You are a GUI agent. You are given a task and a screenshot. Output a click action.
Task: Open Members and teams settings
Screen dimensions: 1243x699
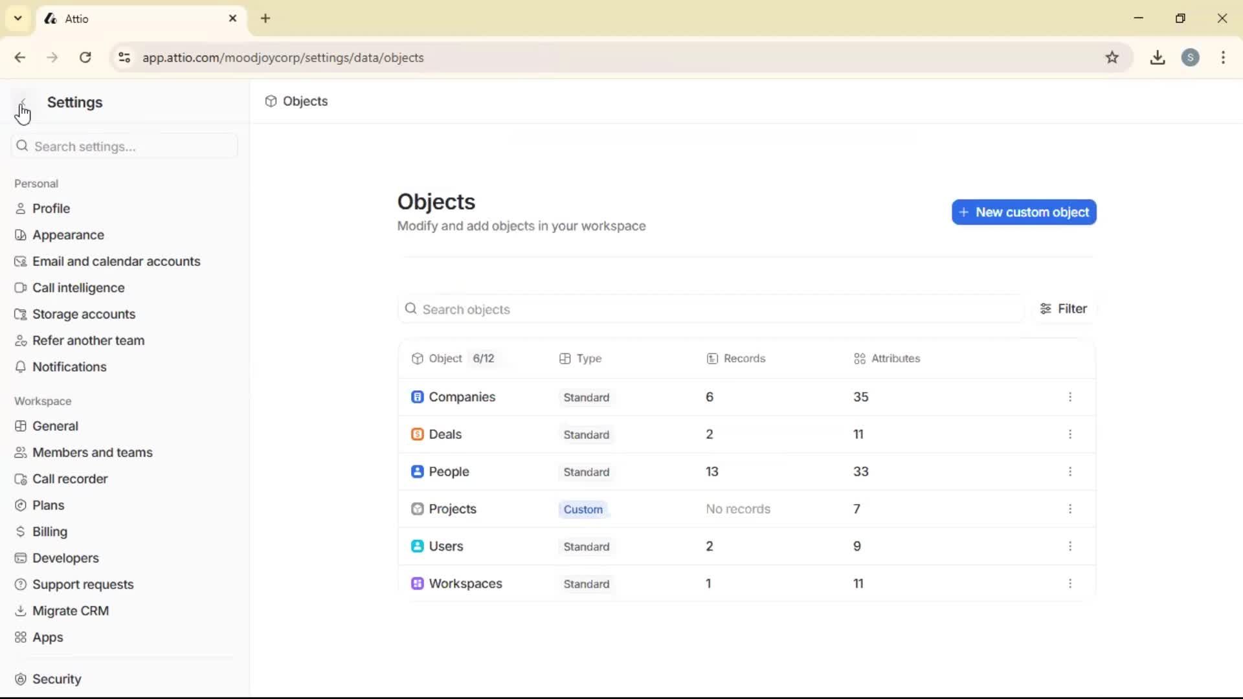coord(93,452)
